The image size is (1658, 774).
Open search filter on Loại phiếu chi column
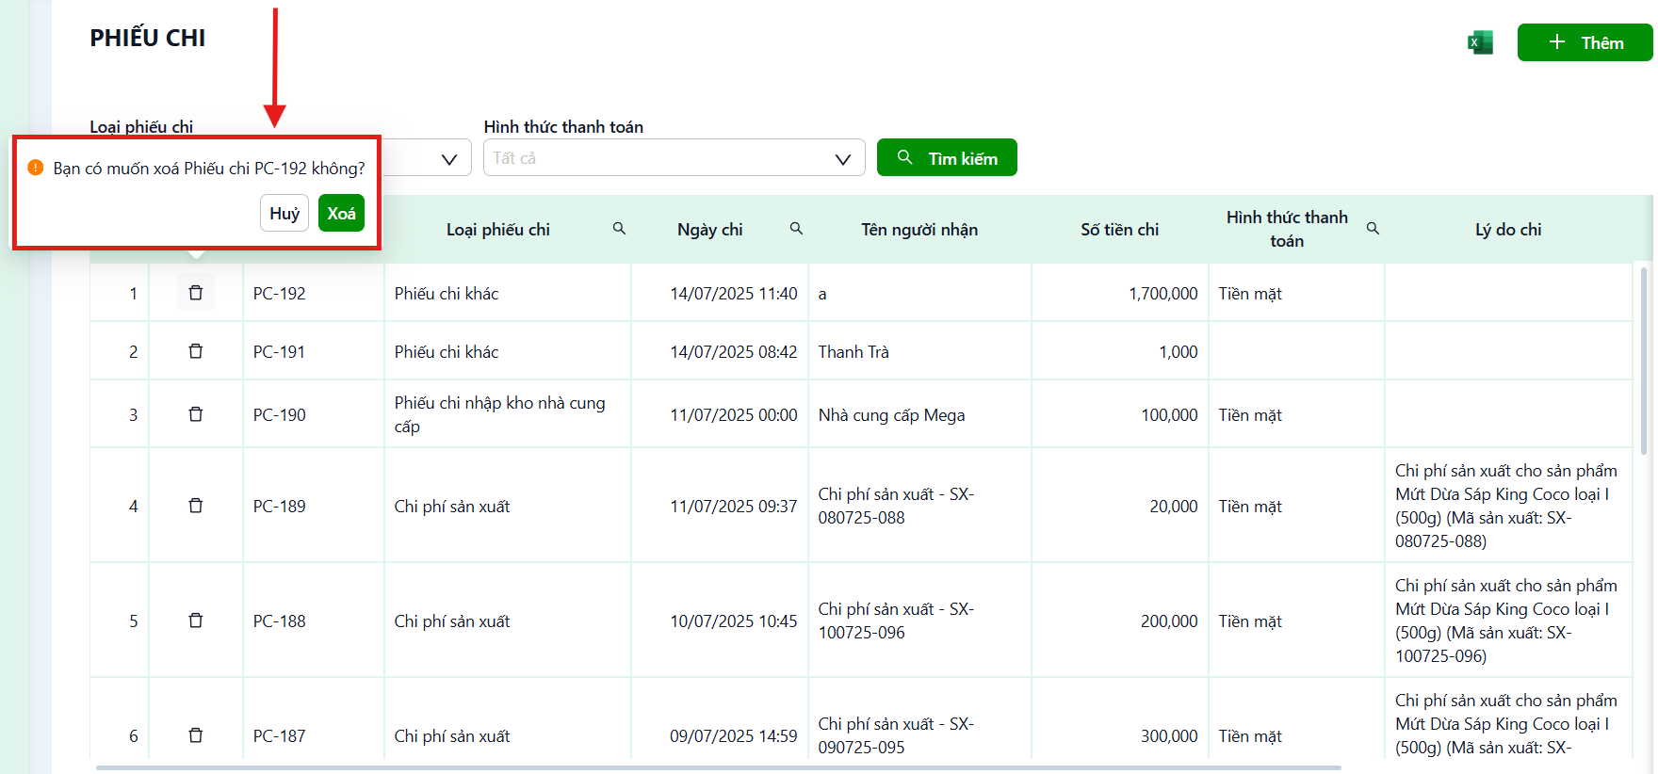click(x=619, y=229)
